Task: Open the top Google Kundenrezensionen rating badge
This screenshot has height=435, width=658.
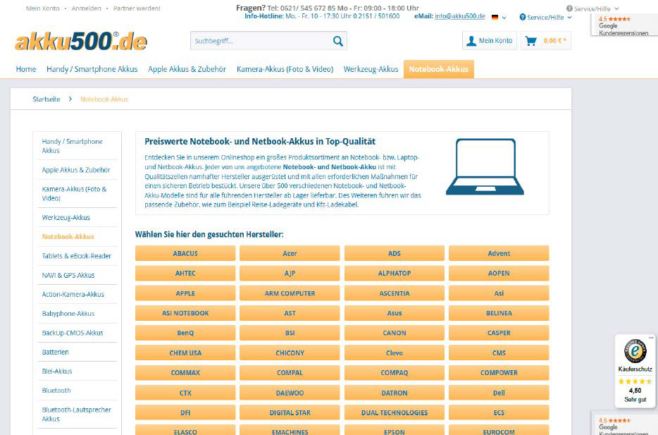Action: 623,25
